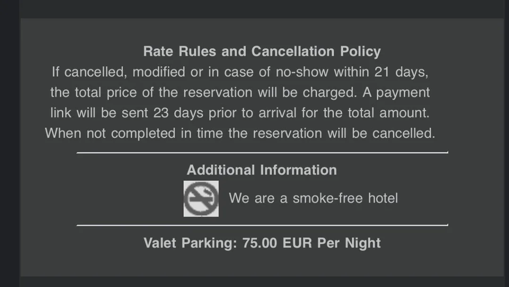The width and height of the screenshot is (509, 287).
Task: Select the "We are a smoke-free hotel" text
Action: 313,198
